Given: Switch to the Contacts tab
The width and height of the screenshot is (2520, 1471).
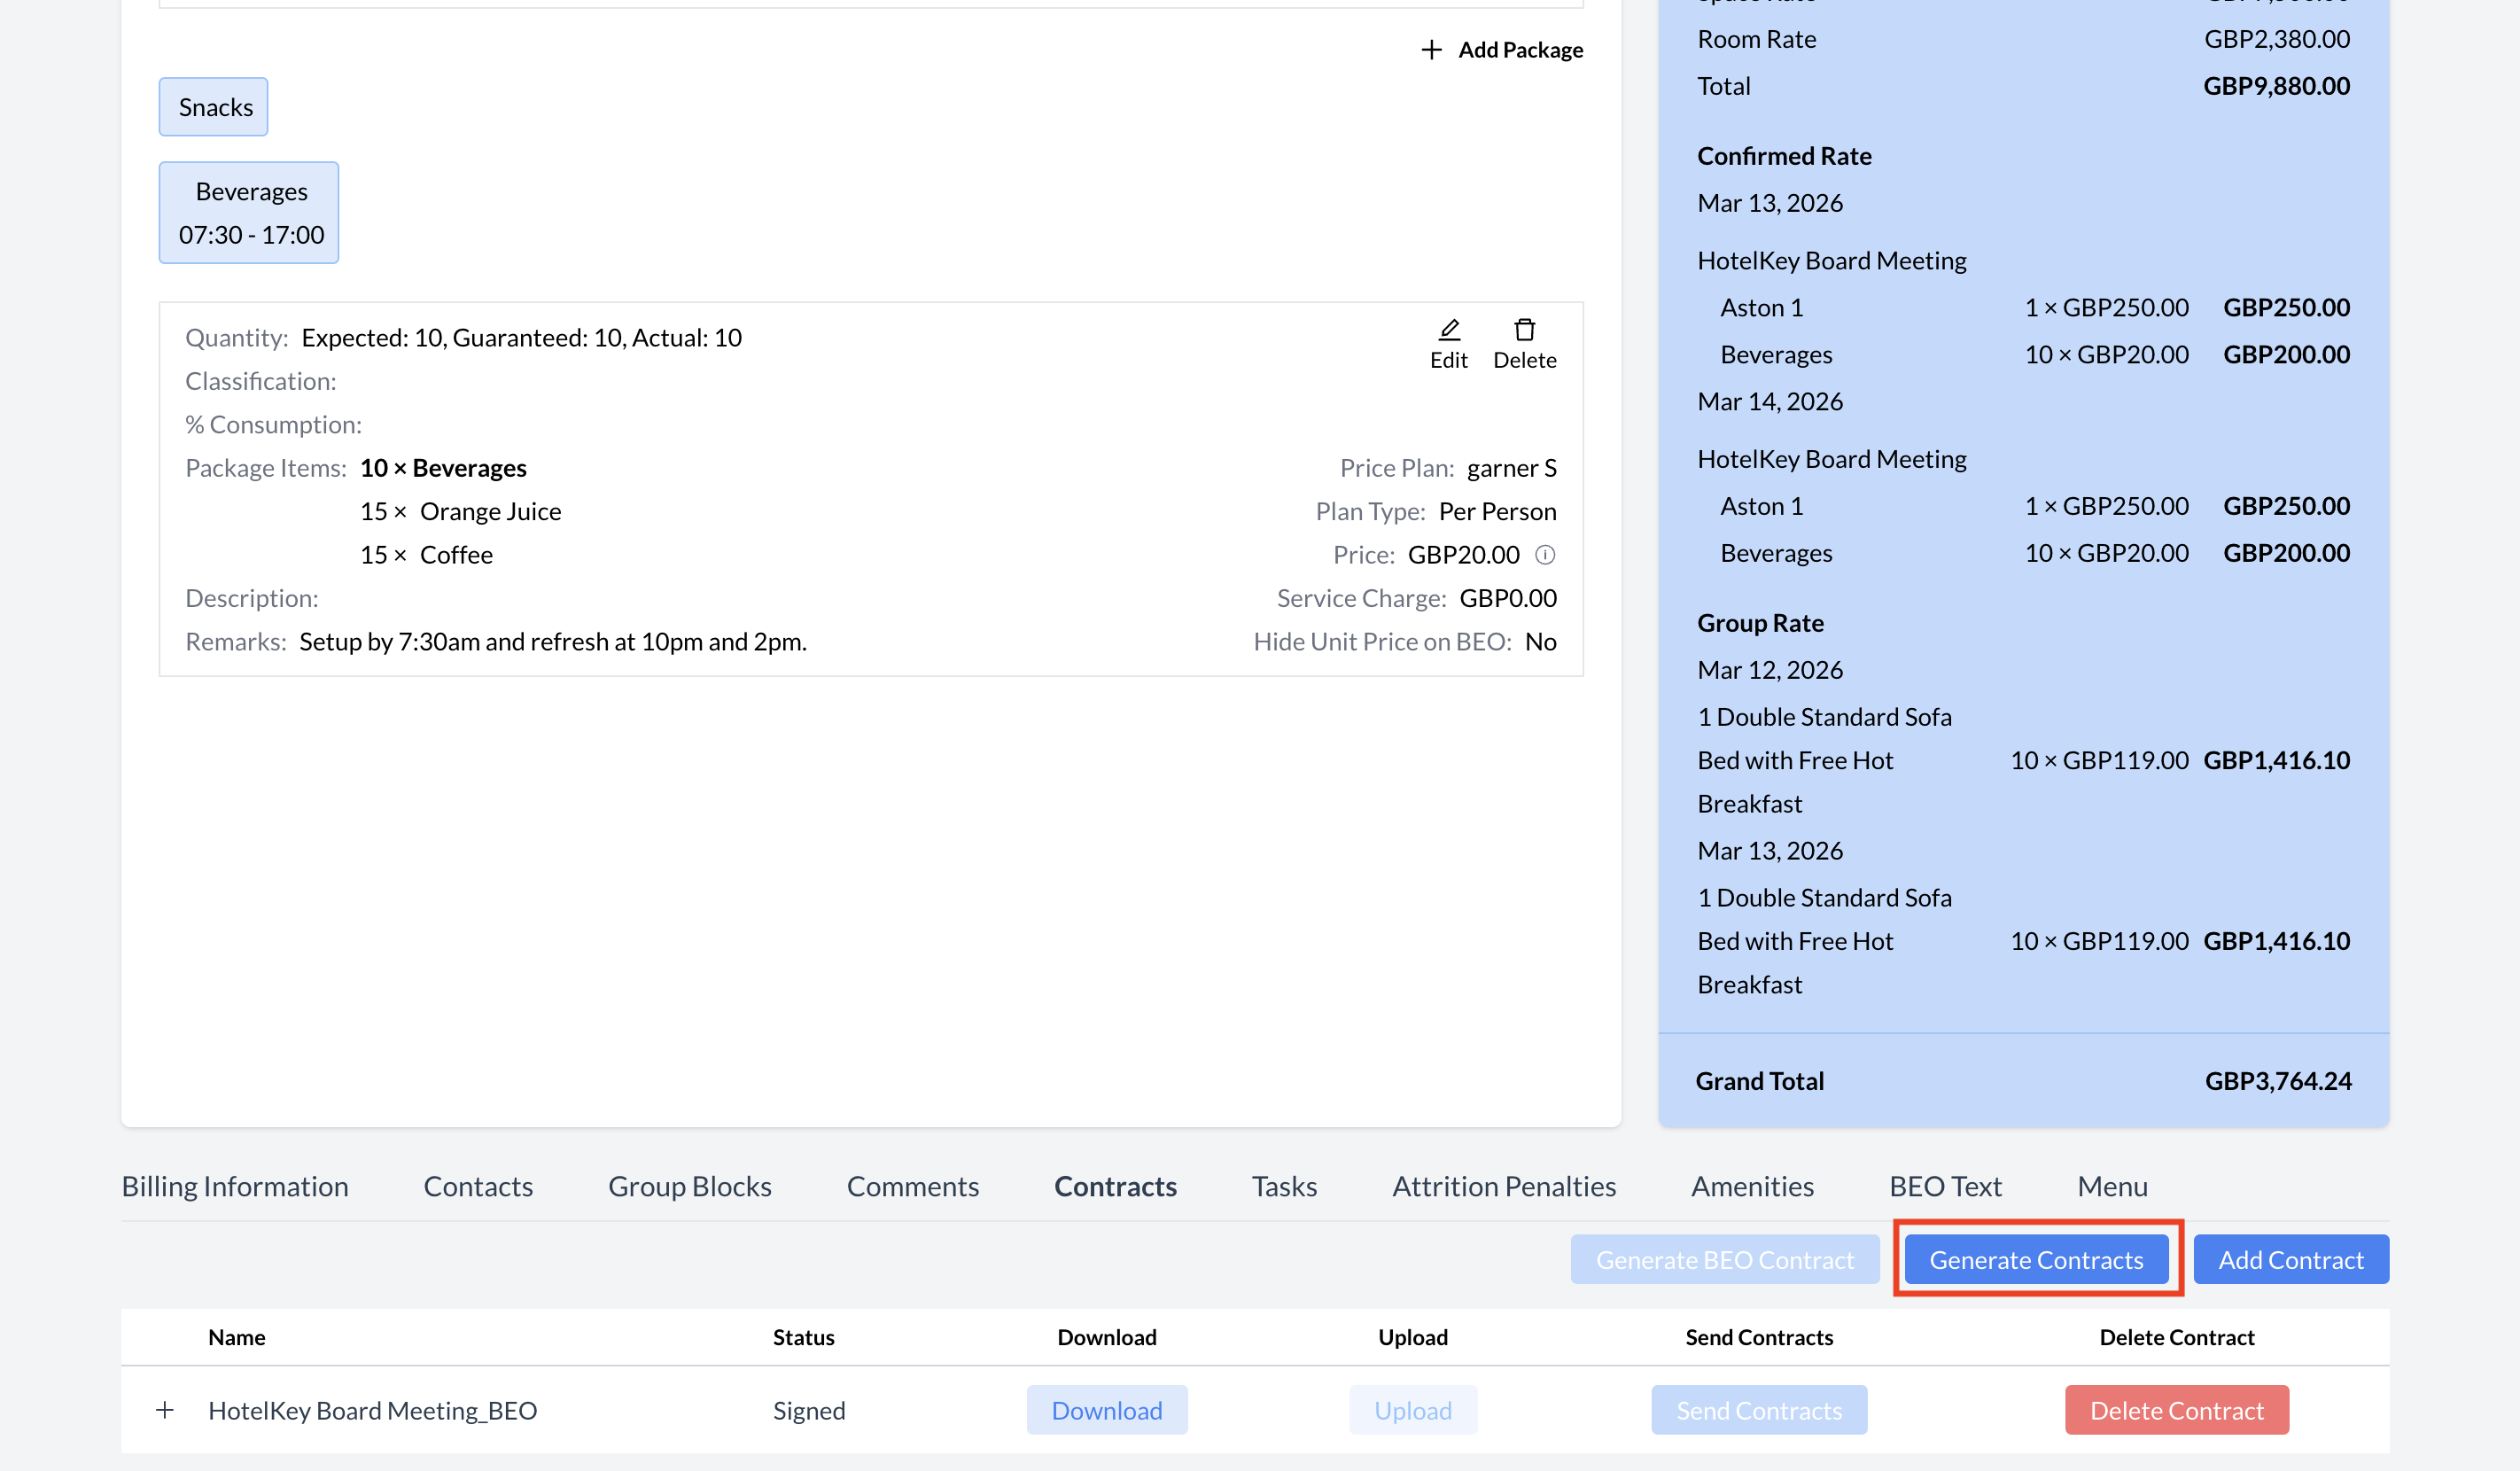Looking at the screenshot, I should pos(478,1186).
